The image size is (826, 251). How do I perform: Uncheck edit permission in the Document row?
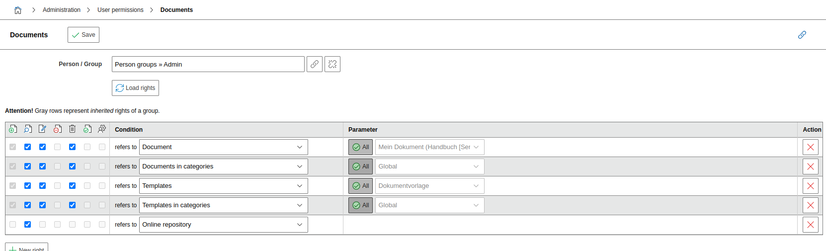click(43, 147)
